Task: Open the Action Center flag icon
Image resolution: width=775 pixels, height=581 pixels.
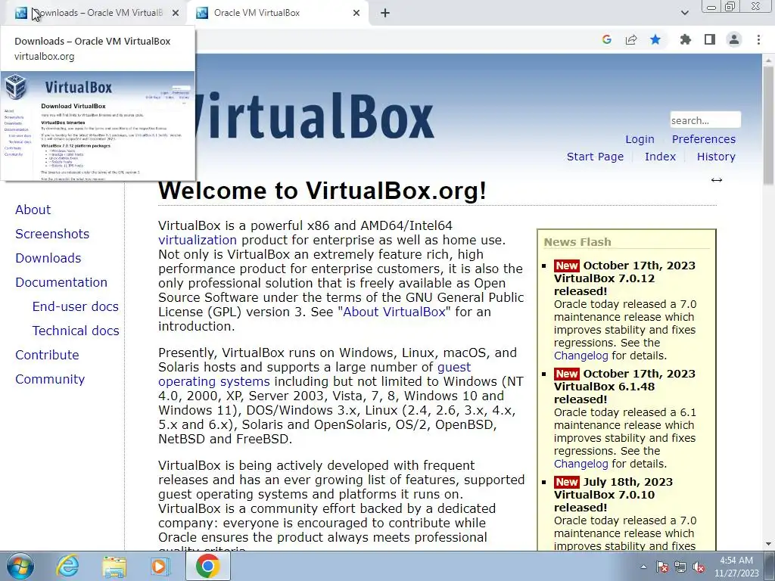Action: (x=662, y=567)
